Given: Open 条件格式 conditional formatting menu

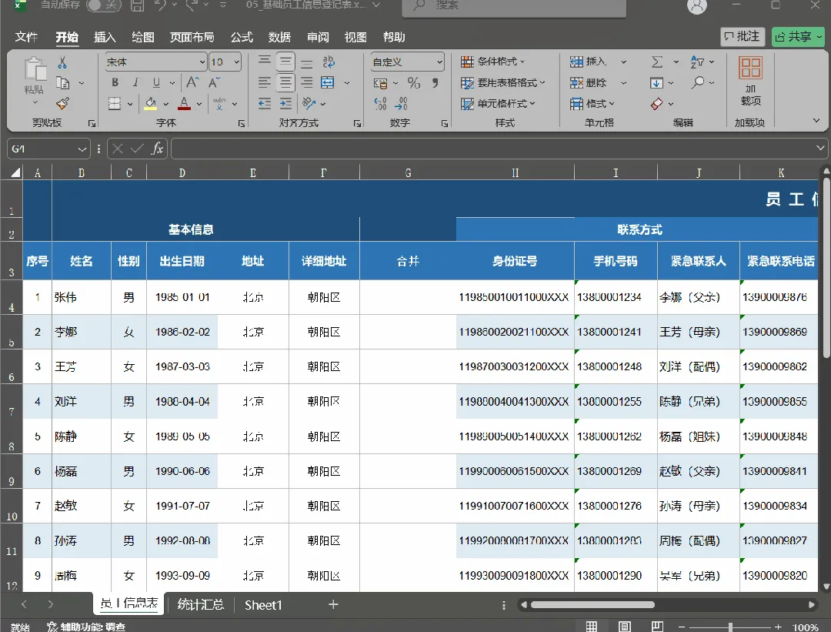Looking at the screenshot, I should [x=493, y=62].
